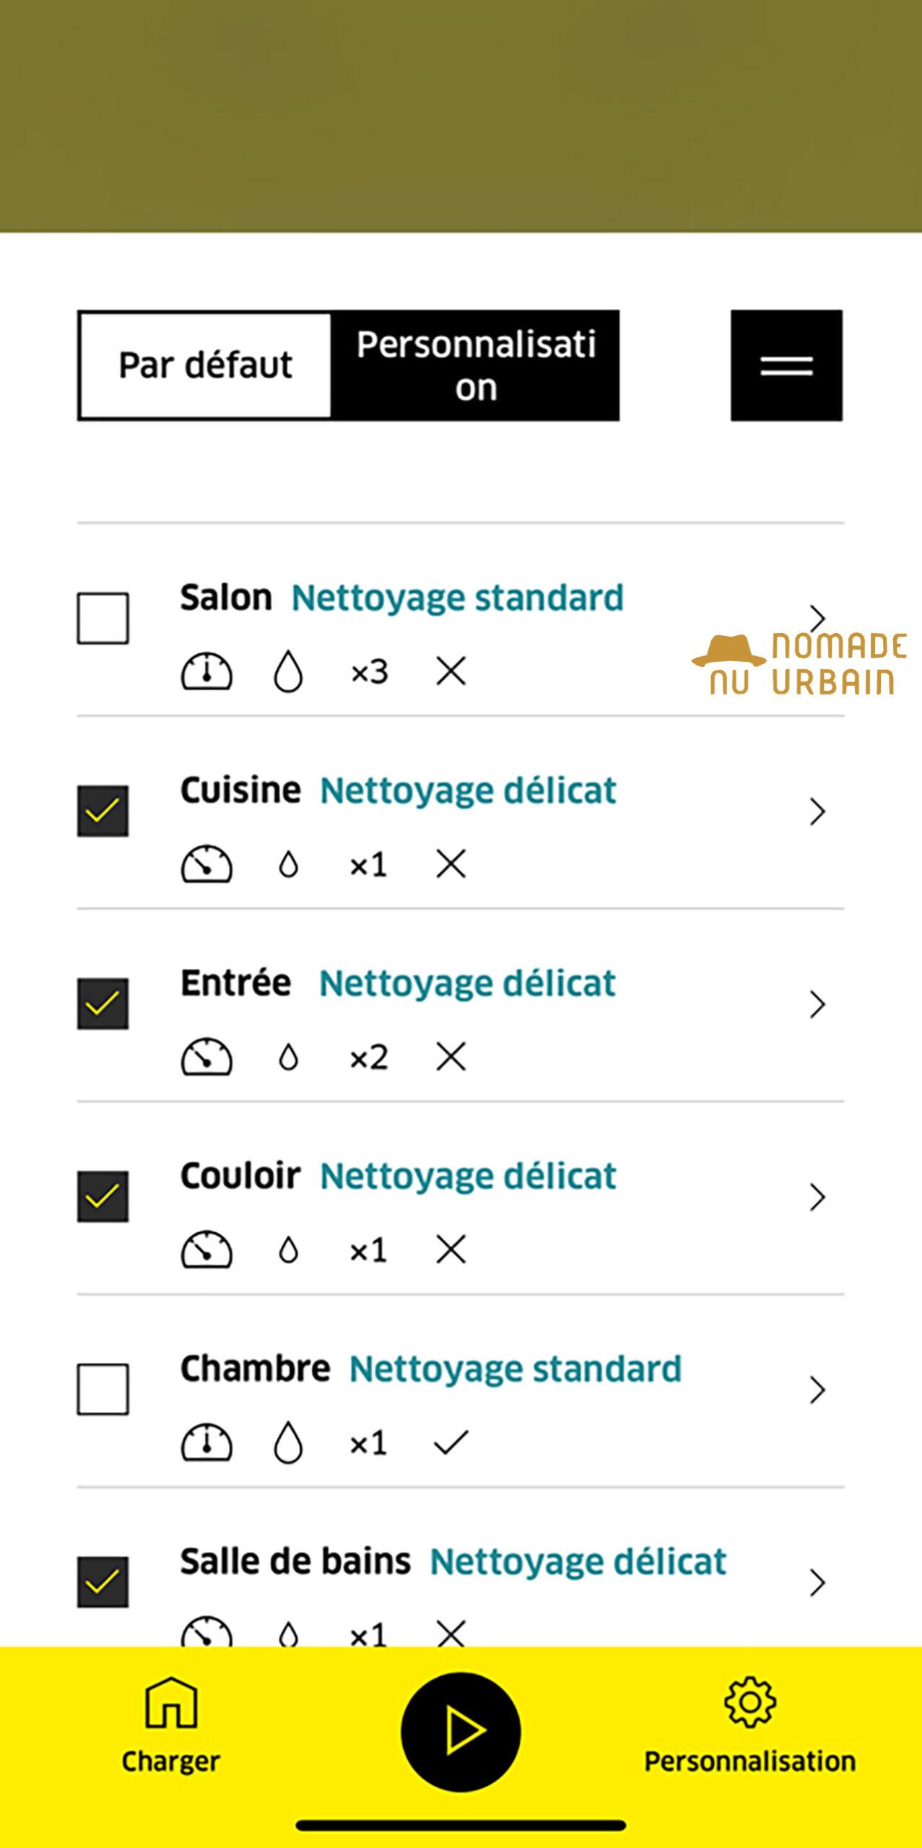The height and width of the screenshot is (1848, 922).
Task: Click the Entrée water level drop icon
Action: point(288,1058)
